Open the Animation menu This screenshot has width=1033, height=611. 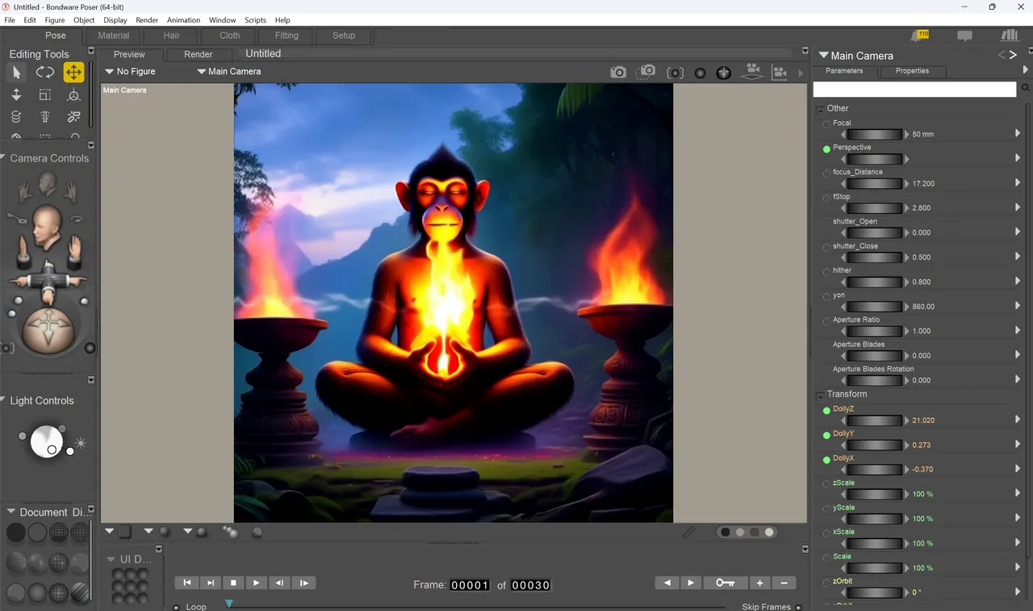[x=183, y=20]
